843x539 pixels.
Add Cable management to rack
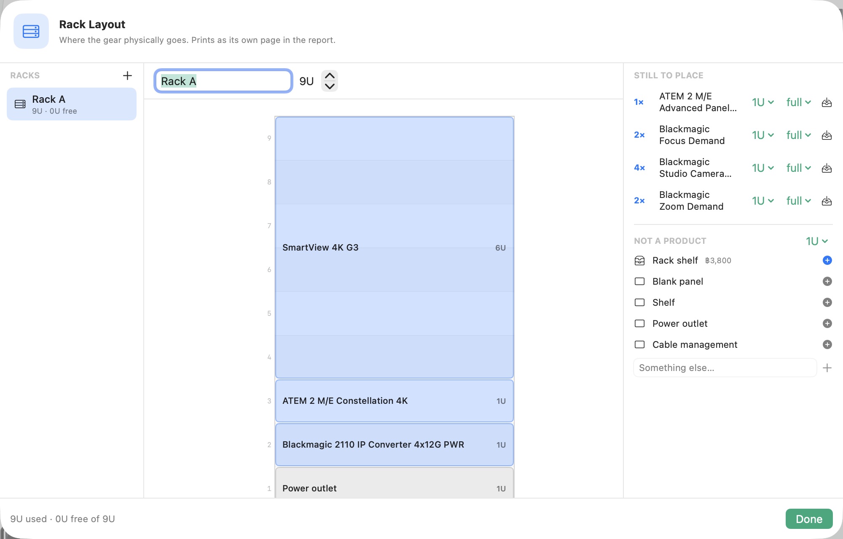pyautogui.click(x=827, y=344)
